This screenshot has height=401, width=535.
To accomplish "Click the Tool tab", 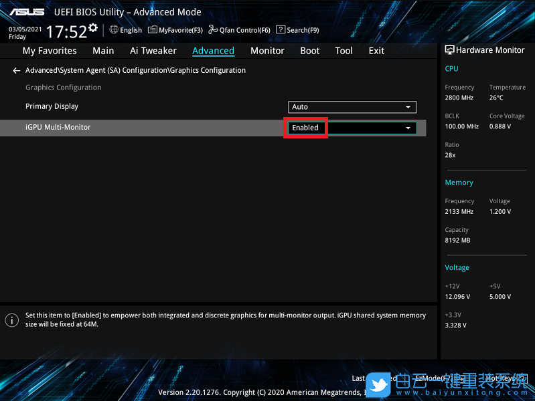I will coord(343,51).
